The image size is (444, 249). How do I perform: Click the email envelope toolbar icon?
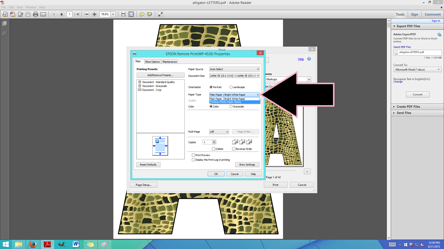pos(43,14)
